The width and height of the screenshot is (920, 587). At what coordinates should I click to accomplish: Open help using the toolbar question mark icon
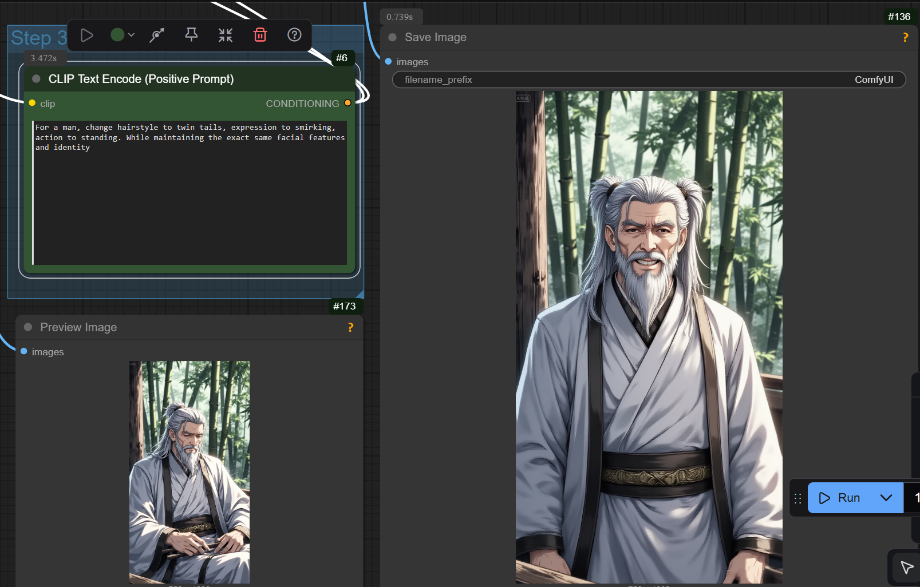pyautogui.click(x=294, y=35)
